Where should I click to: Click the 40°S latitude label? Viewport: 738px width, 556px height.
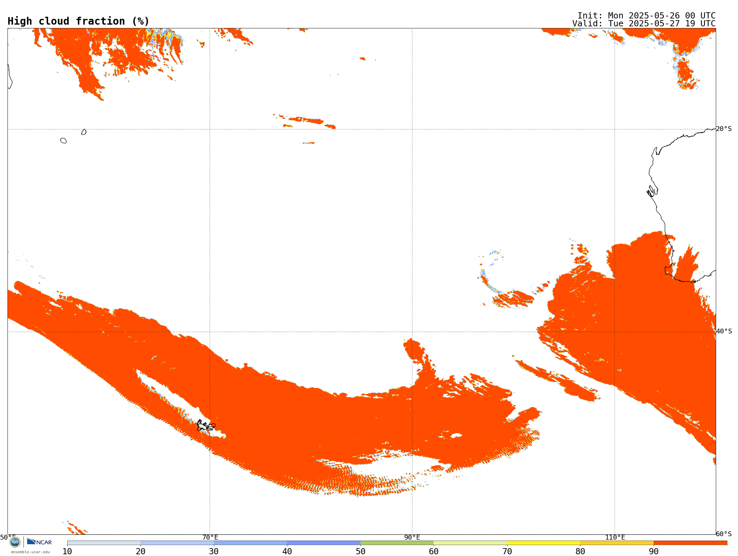coord(724,331)
